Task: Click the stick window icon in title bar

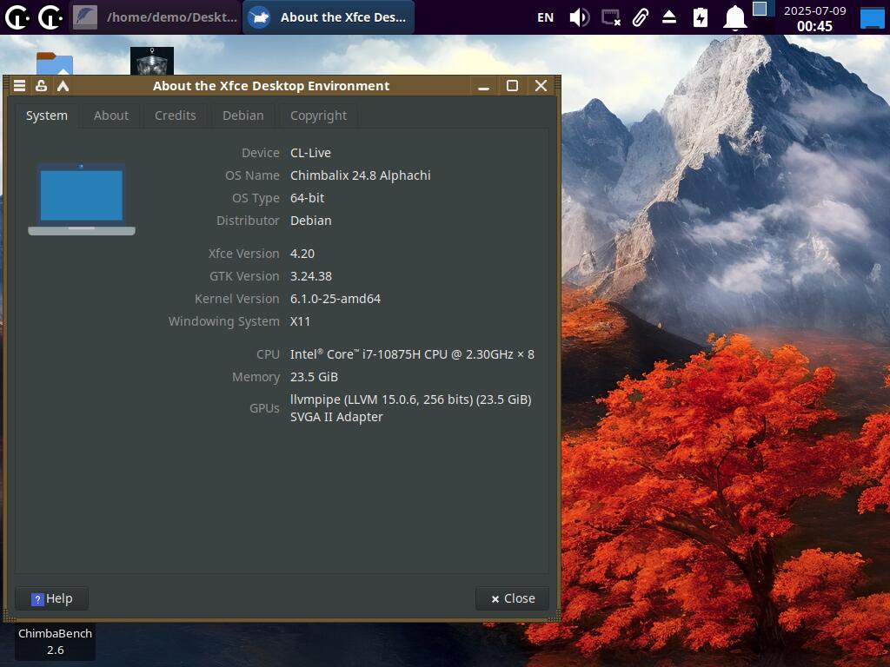Action: [41, 86]
